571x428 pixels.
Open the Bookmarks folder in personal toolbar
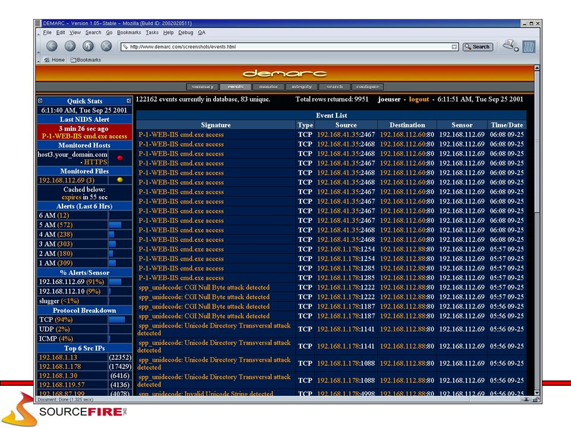pyautogui.click(x=86, y=59)
